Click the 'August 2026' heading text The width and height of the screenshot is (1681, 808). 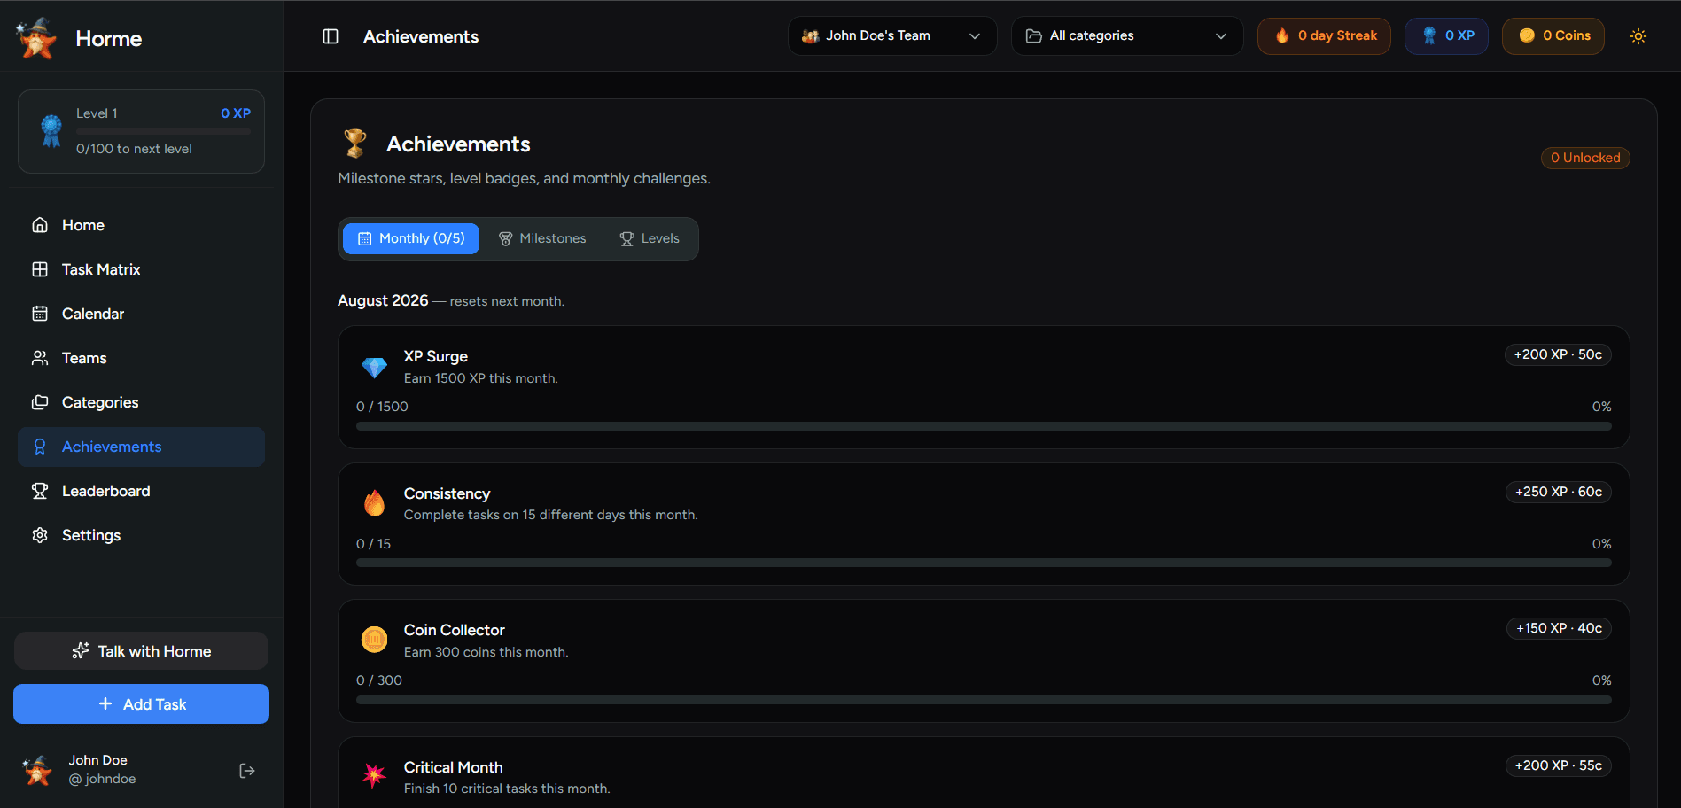383,300
